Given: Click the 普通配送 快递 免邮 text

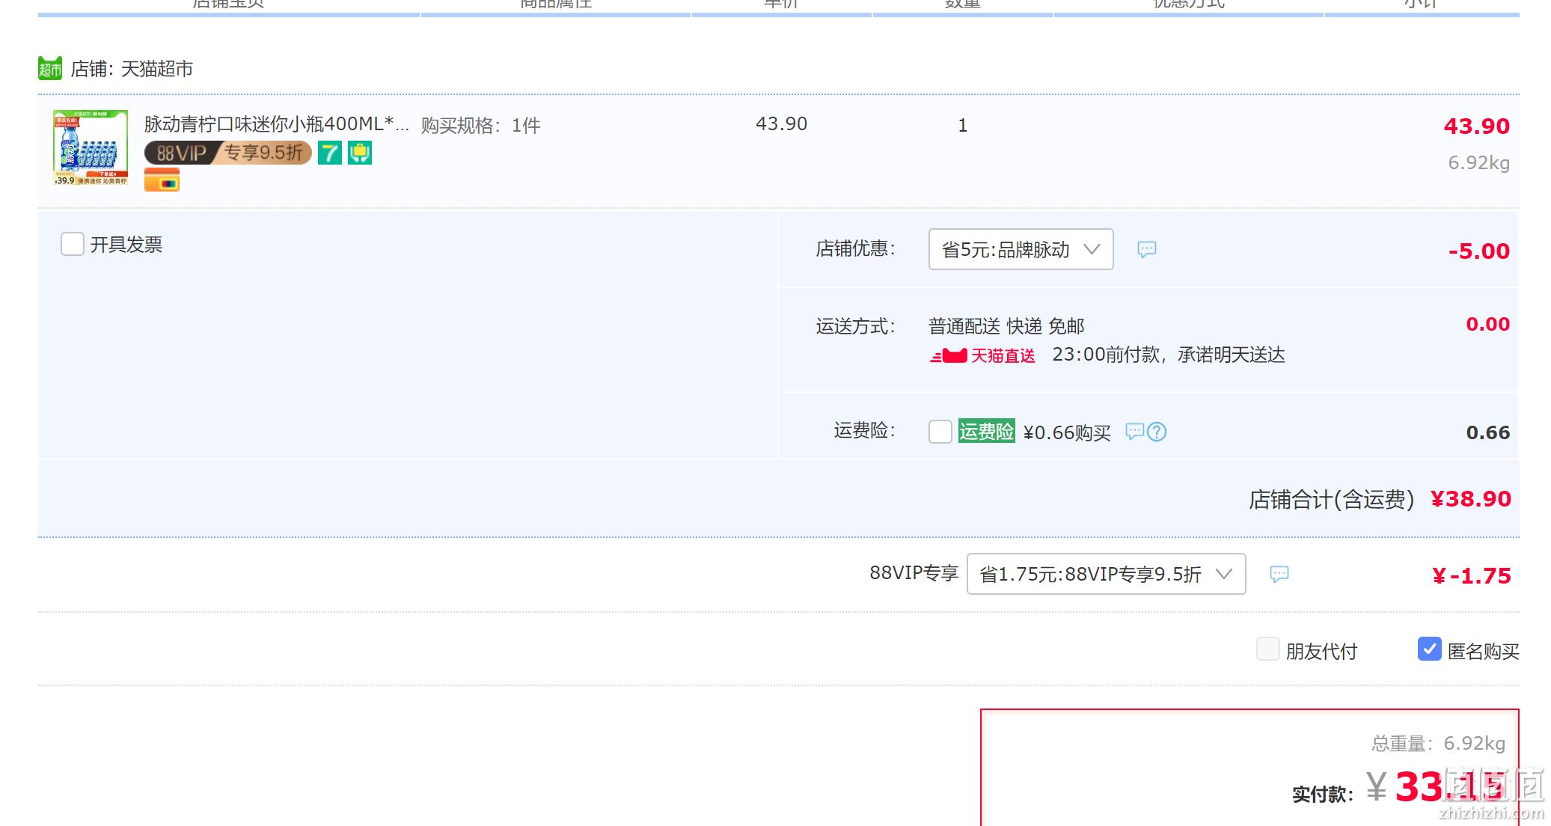Looking at the screenshot, I should tap(1006, 326).
